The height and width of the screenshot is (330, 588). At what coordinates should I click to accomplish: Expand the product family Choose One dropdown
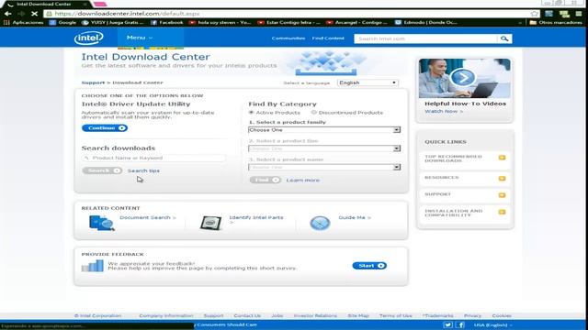[x=324, y=130]
